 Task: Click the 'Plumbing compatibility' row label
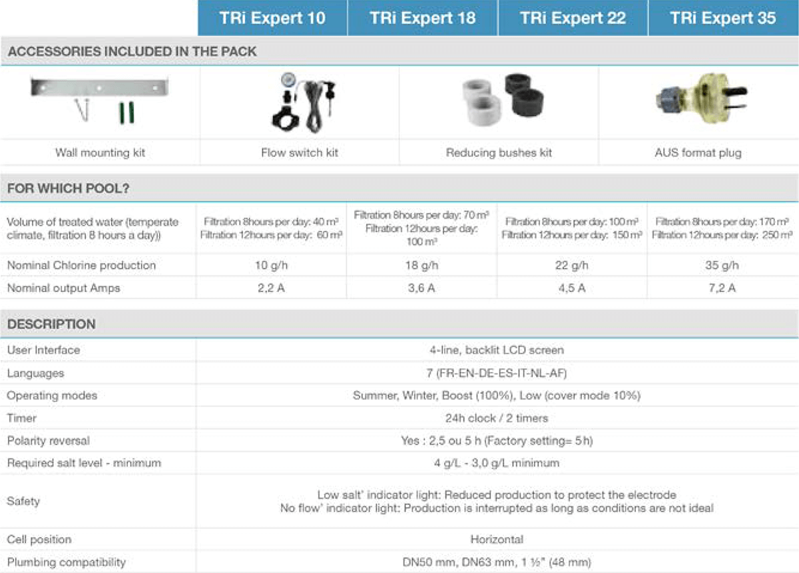click(x=66, y=562)
